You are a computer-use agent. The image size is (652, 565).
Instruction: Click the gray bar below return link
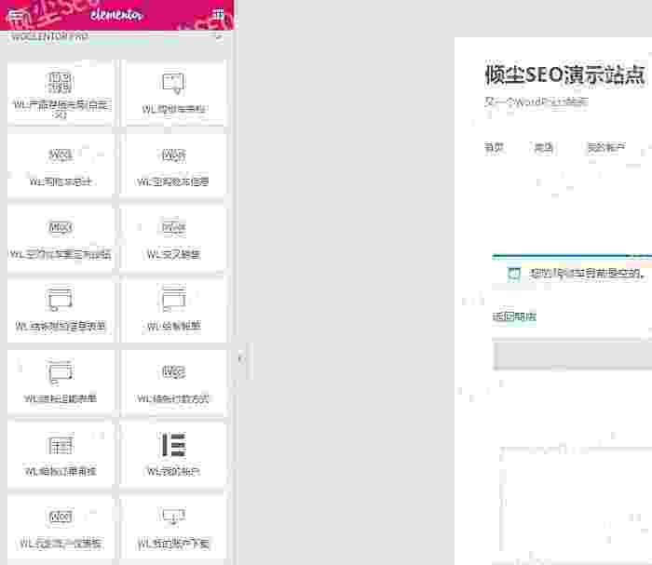click(573, 356)
